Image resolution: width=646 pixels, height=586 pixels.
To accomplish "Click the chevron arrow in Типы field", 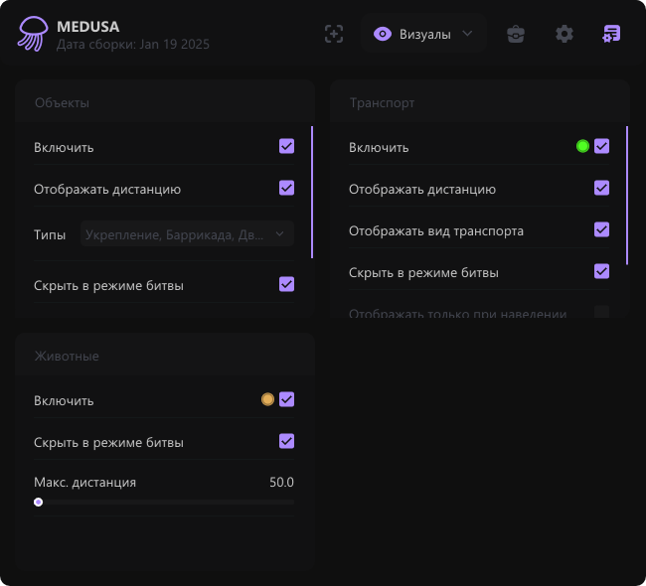I will pos(280,234).
